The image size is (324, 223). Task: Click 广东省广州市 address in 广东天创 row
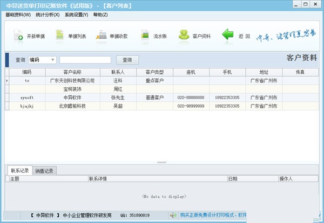point(264,81)
